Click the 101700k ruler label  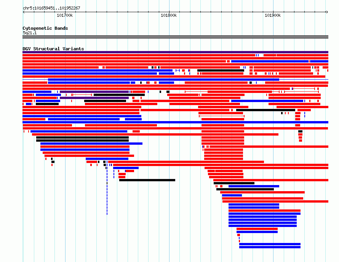65,15
